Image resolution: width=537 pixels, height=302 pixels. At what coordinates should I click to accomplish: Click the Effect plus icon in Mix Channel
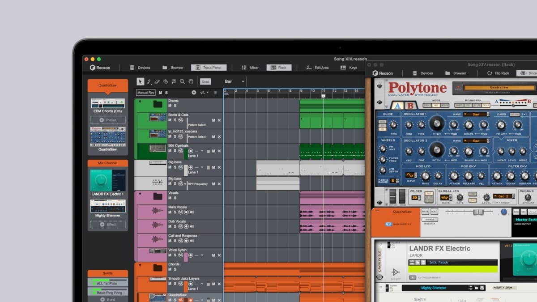pyautogui.click(x=102, y=224)
